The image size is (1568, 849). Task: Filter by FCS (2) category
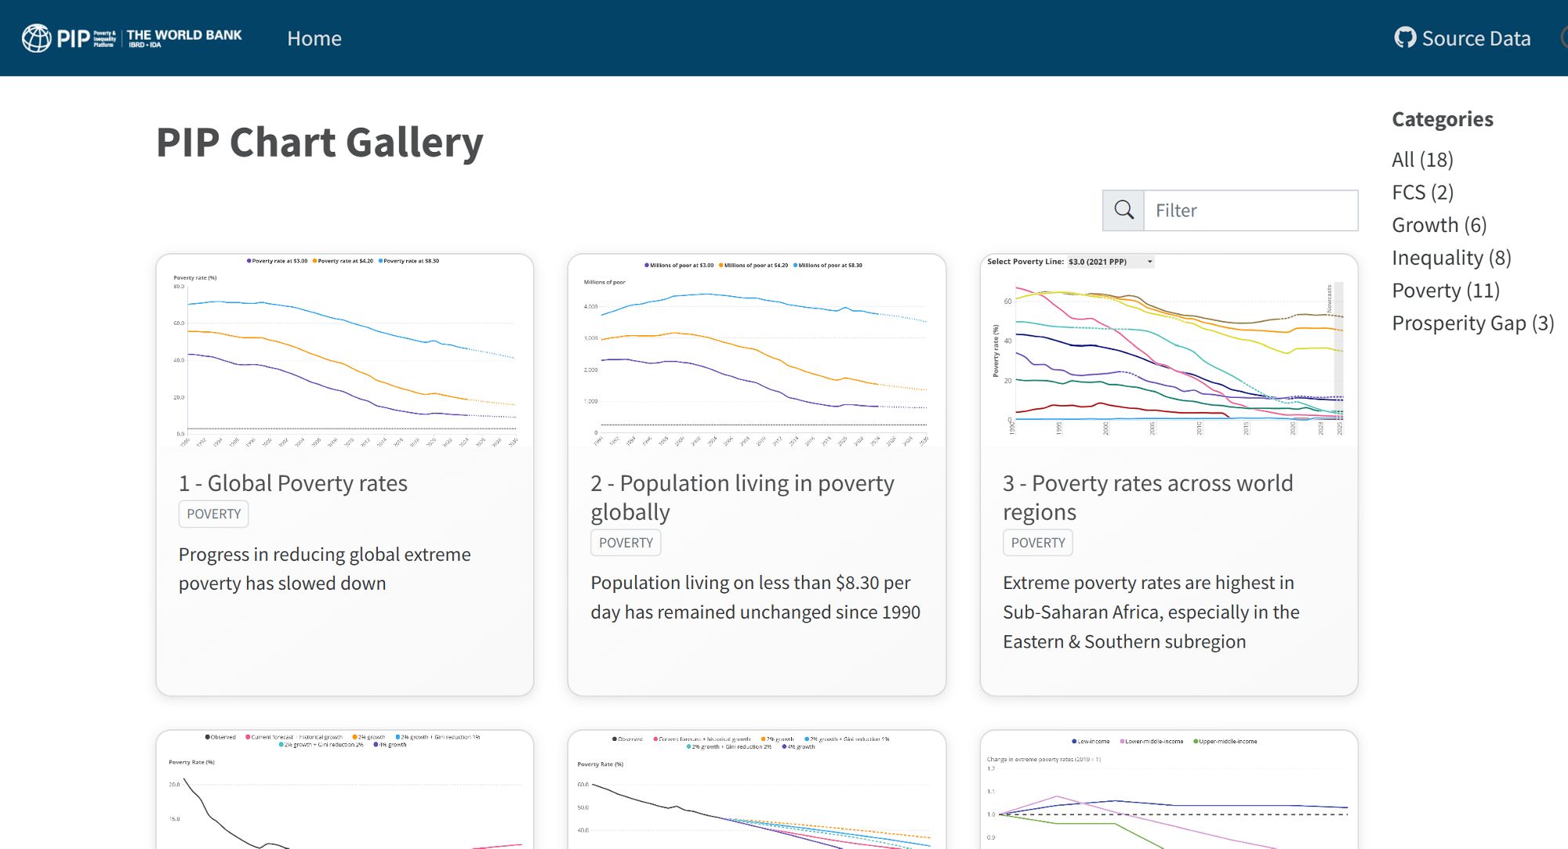1422,193
